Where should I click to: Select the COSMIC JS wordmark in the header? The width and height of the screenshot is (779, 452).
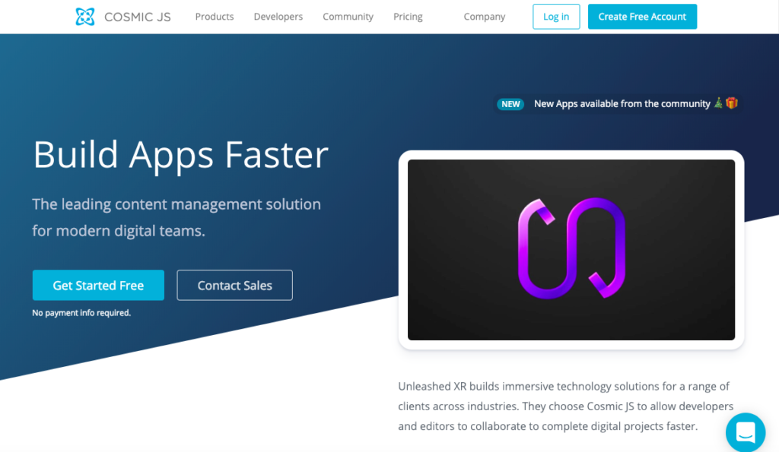pyautogui.click(x=138, y=16)
